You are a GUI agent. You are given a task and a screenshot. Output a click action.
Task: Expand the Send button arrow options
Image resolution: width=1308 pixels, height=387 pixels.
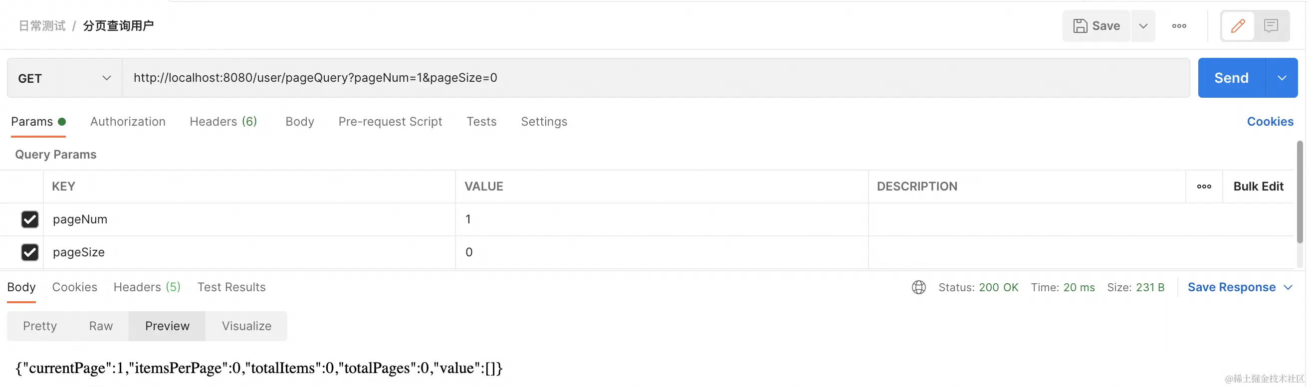[x=1282, y=78]
